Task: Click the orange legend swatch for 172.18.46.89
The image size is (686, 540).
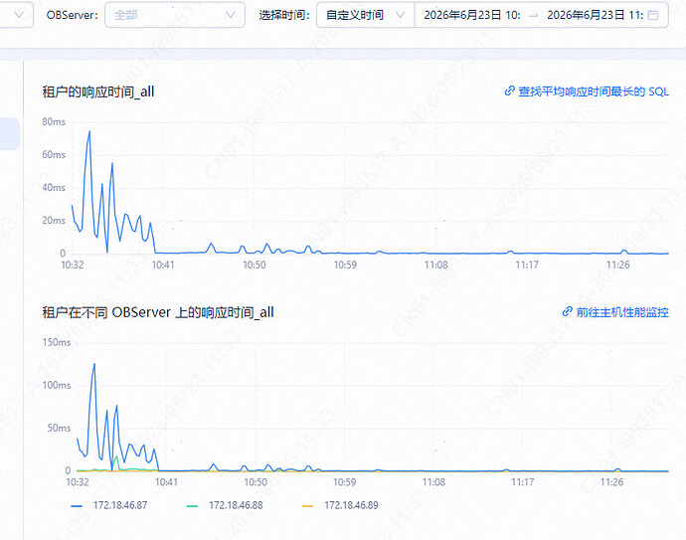Action: [x=307, y=506]
